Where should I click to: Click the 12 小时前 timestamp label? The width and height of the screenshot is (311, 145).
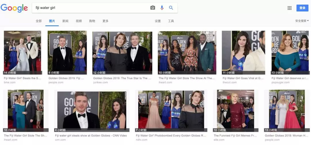[99, 72]
